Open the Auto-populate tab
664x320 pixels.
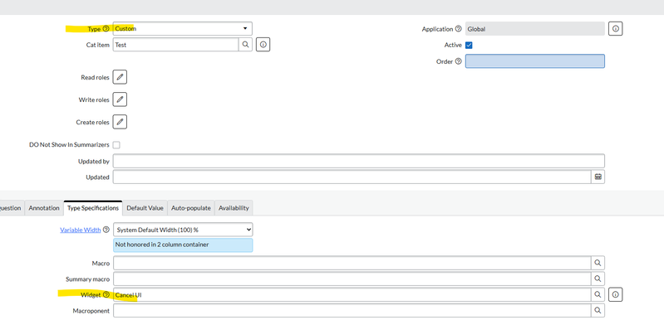tap(191, 208)
